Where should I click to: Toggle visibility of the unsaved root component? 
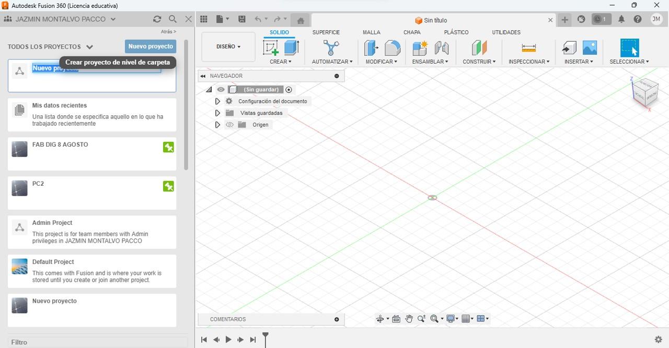point(221,90)
